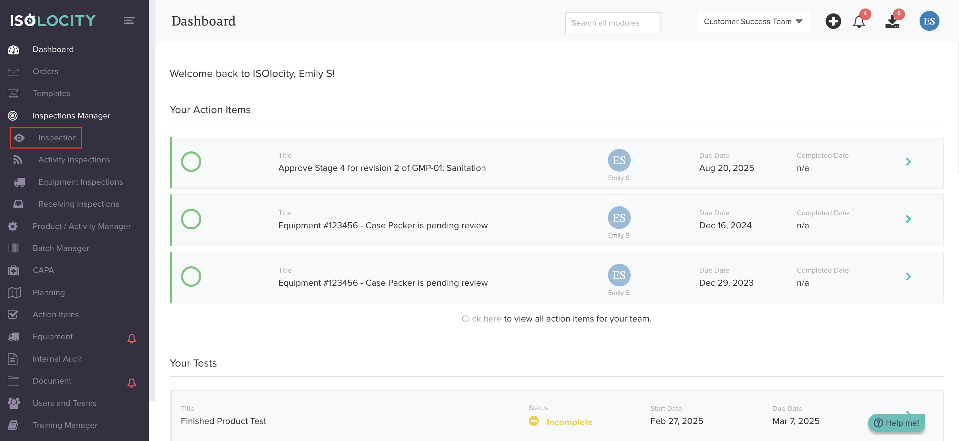Screen dimensions: 959x441
Task: Expand the Aug 20, 2025 action item arrow
Action: point(908,162)
